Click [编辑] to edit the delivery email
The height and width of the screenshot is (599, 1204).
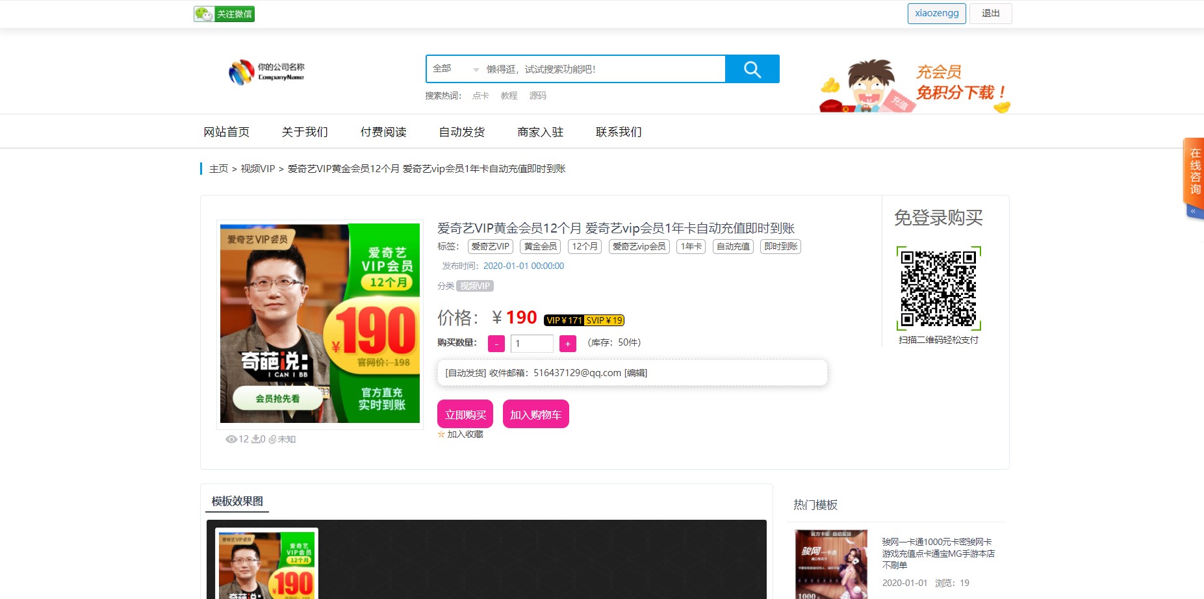click(635, 372)
